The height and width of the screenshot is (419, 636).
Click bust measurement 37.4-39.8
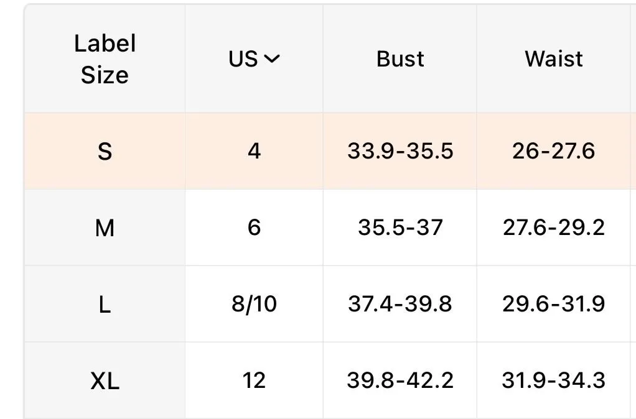(400, 304)
